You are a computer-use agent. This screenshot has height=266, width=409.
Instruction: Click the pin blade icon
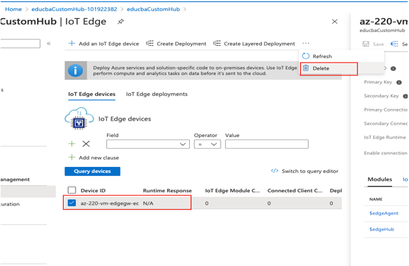pyautogui.click(x=120, y=22)
